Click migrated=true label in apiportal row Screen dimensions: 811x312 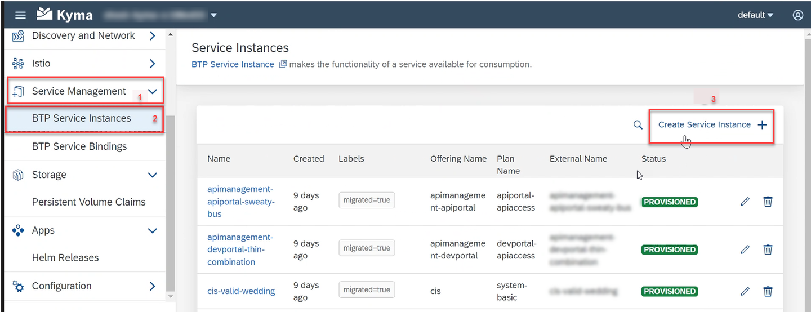tap(367, 200)
